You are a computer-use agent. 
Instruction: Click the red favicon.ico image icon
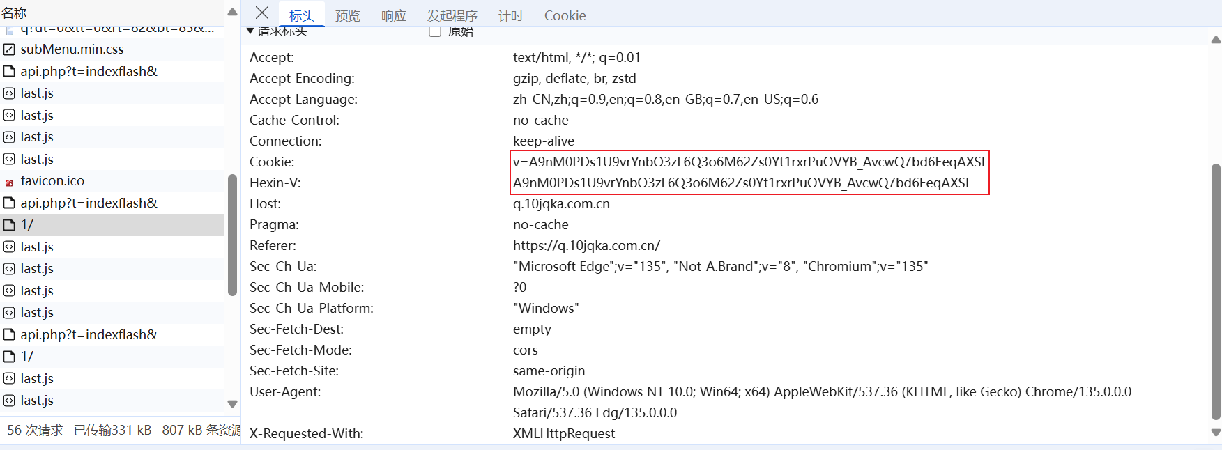tap(9, 183)
